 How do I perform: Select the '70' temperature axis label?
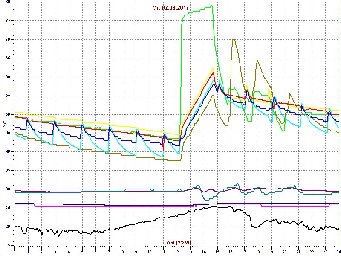(x=7, y=39)
